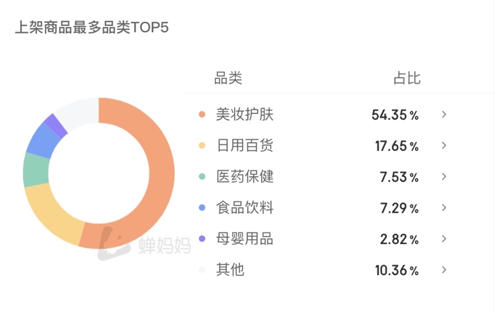Expand the 美妆护肤 row chevron

[x=444, y=115]
